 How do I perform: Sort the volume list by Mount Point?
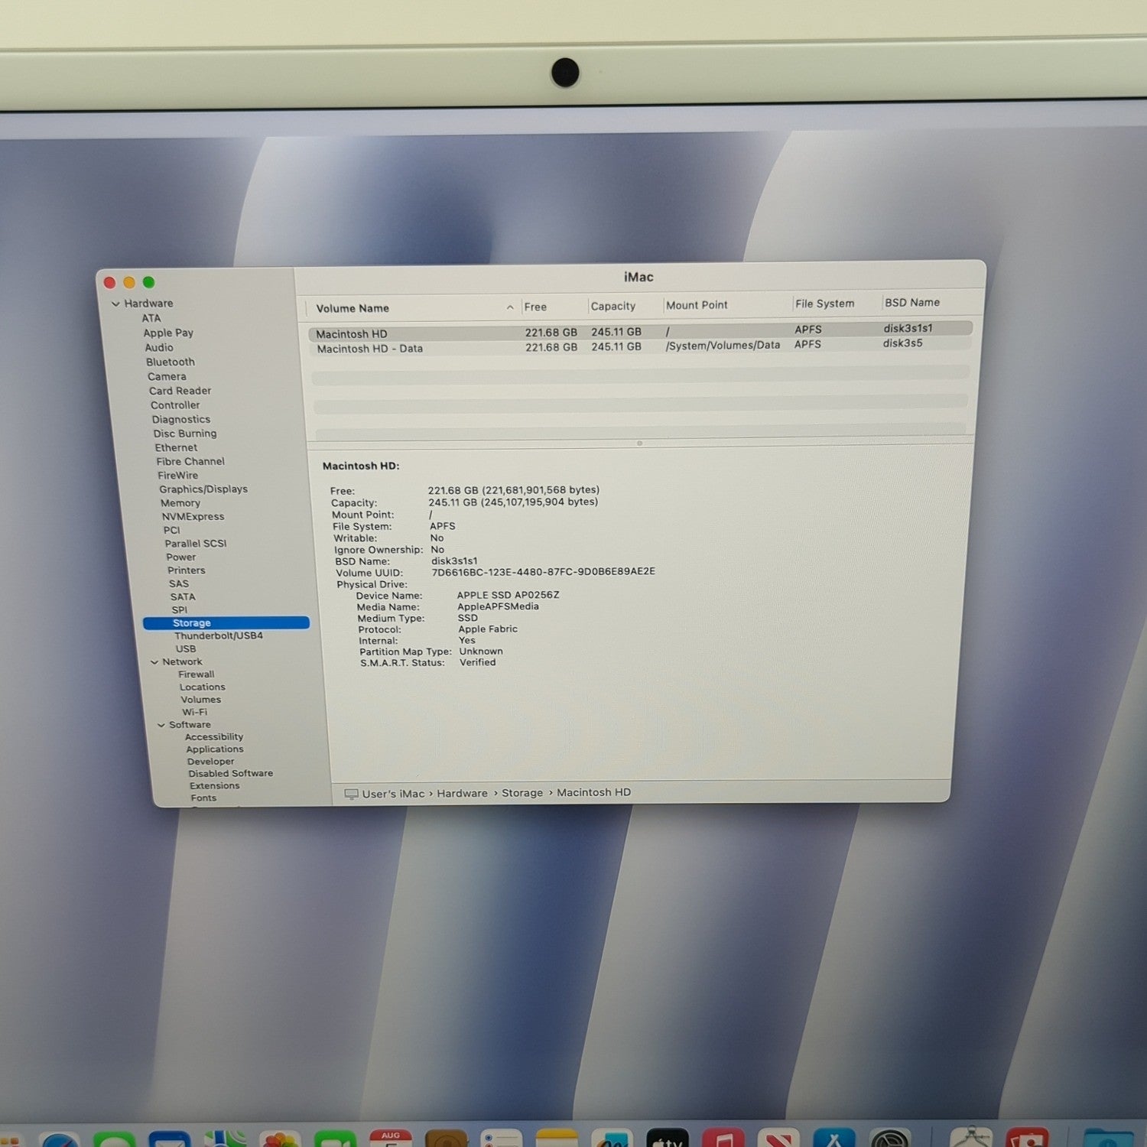click(x=697, y=305)
